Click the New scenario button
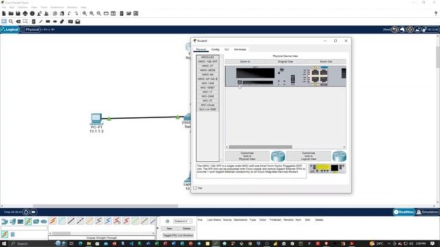Image resolution: width=440 pixels, height=247 pixels. click(169, 228)
